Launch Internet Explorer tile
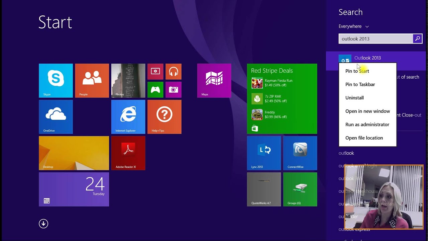This screenshot has width=428, height=241. tap(128, 117)
